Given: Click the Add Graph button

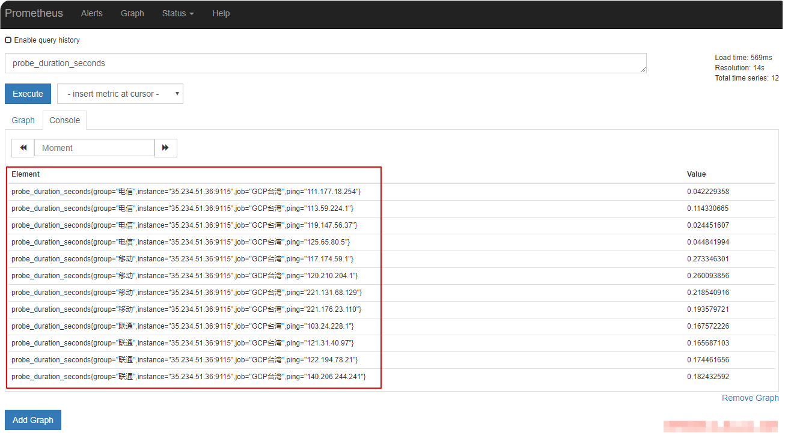Looking at the screenshot, I should click(33, 420).
